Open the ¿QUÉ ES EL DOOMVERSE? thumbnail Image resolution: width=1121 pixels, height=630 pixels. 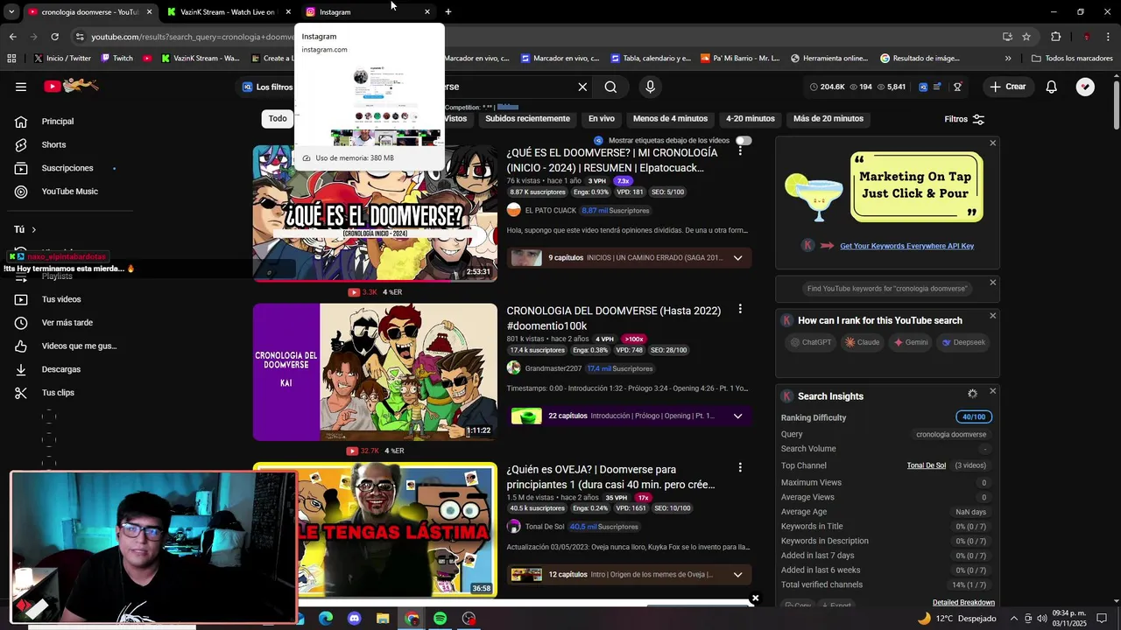coord(375,213)
